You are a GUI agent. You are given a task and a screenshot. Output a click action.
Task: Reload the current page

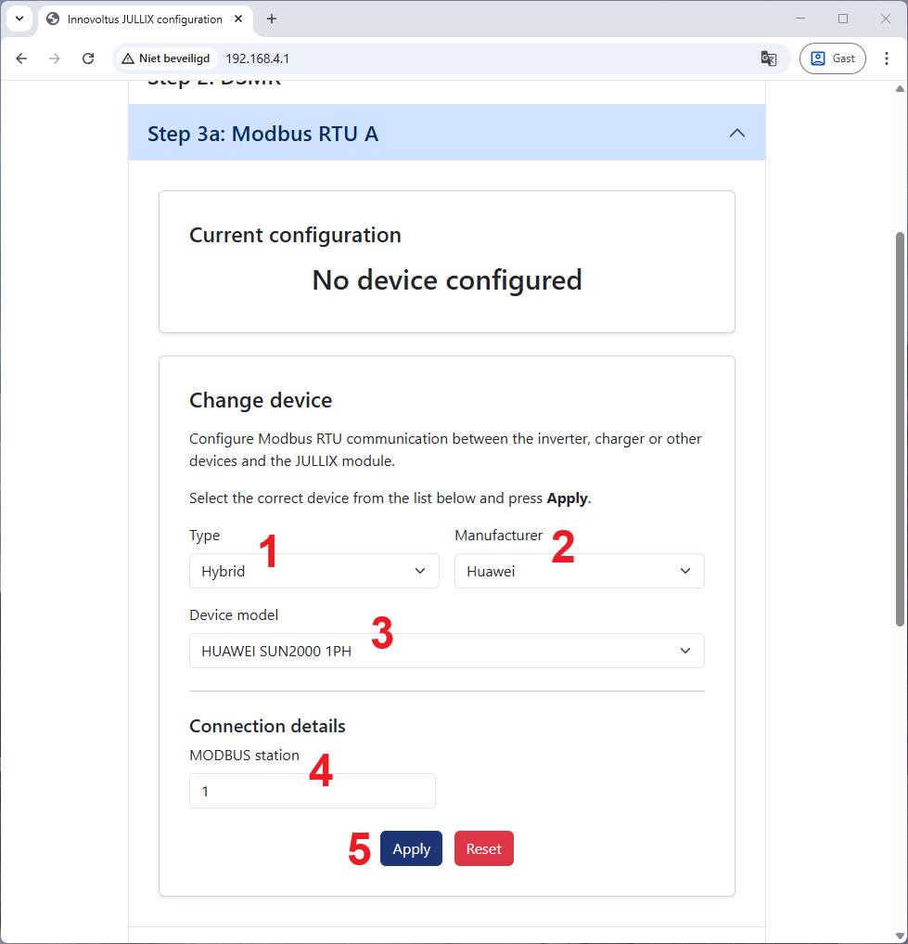[88, 58]
